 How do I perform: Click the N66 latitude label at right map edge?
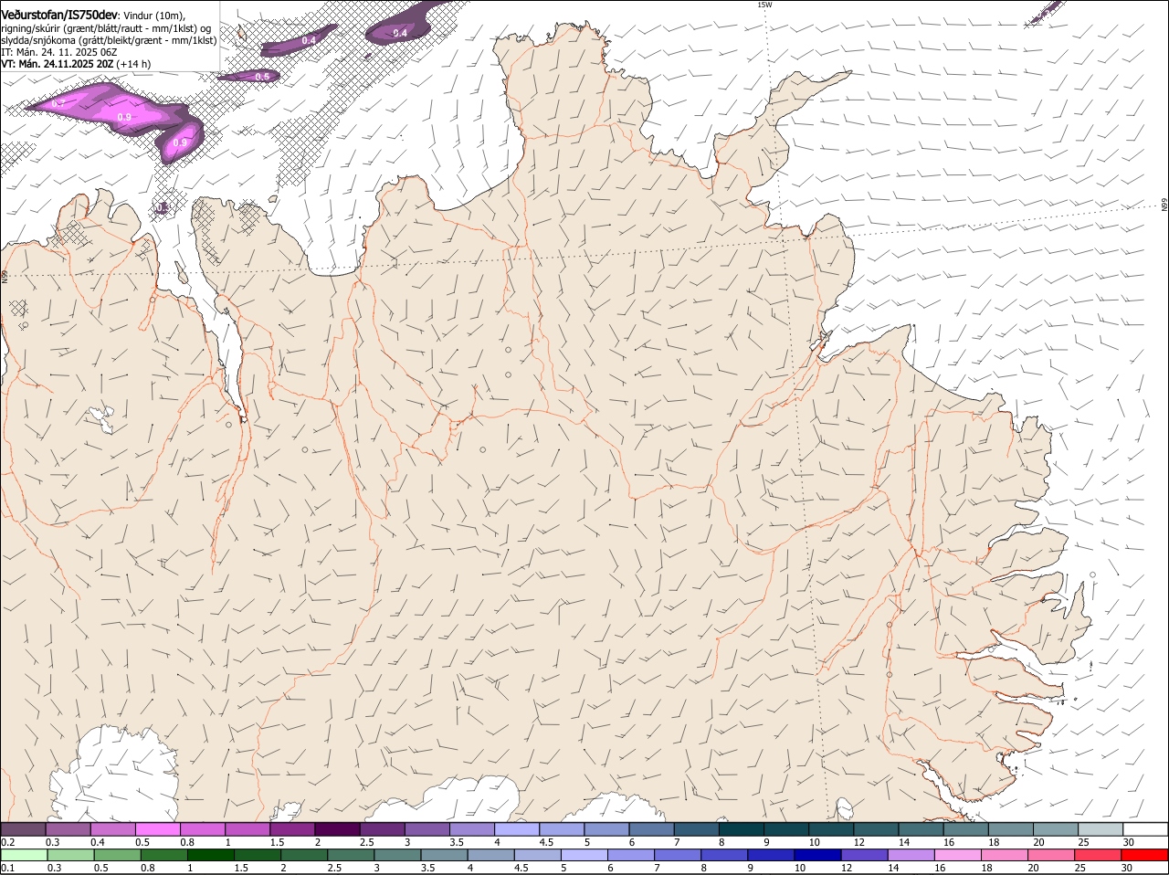point(1164,206)
